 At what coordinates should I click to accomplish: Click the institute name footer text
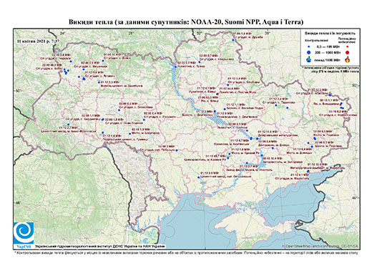click(100, 247)
